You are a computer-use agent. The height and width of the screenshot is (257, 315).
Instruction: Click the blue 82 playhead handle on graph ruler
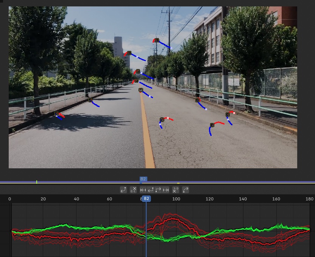(146, 199)
